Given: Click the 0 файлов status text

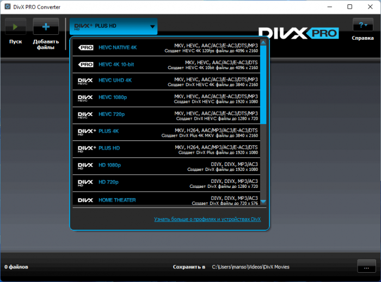Looking at the screenshot, I should (x=16, y=267).
